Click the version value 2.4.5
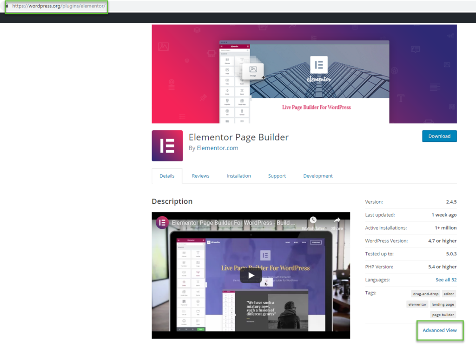 click(x=451, y=202)
